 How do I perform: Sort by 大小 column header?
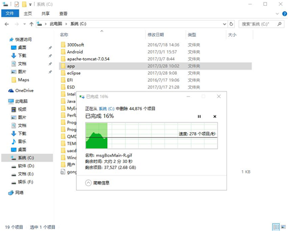pos(232,35)
